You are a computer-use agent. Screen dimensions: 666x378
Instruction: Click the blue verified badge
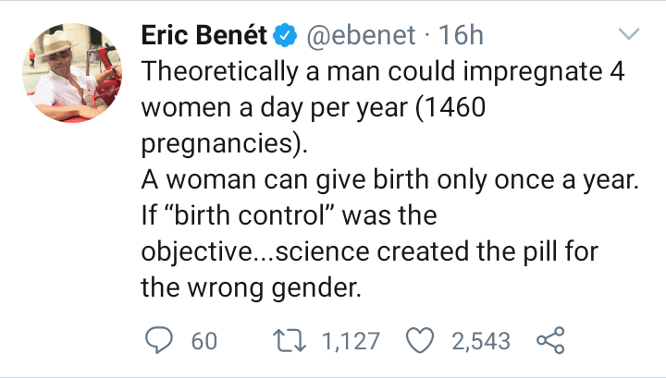pyautogui.click(x=287, y=36)
